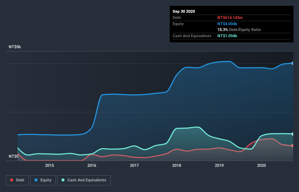This screenshot has width=299, height=192.
Task: Click the NT$4.004b equity value
Action: 227,24
